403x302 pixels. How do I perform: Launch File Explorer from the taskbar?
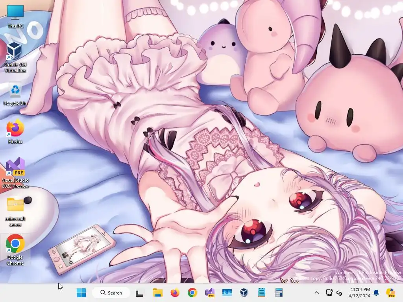point(157,293)
